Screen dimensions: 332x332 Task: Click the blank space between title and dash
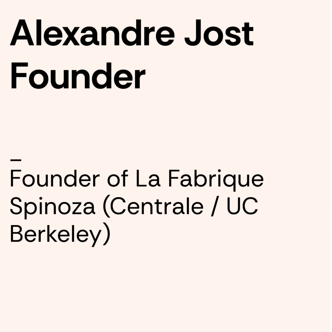coord(130,123)
